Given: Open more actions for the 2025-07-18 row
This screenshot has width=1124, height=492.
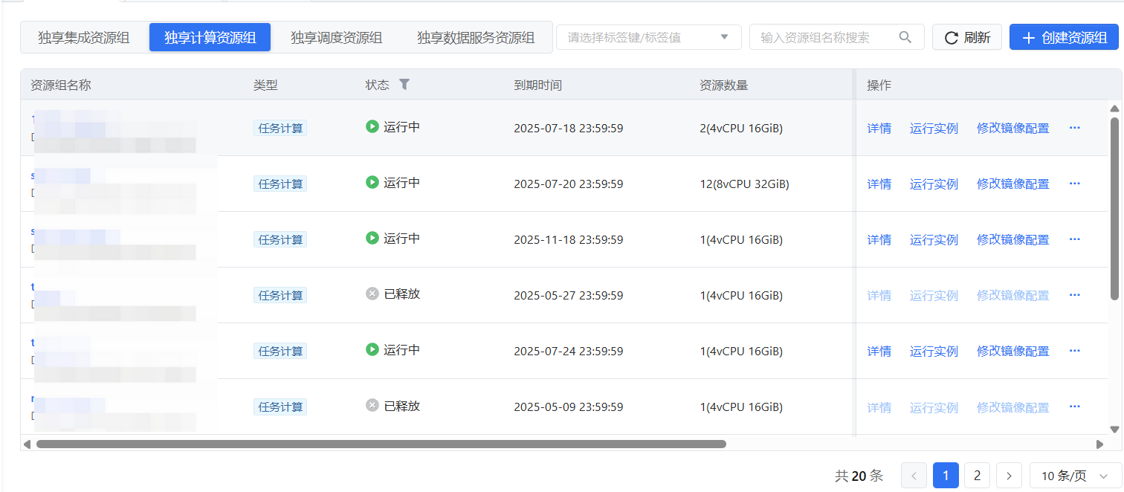Looking at the screenshot, I should tap(1074, 128).
